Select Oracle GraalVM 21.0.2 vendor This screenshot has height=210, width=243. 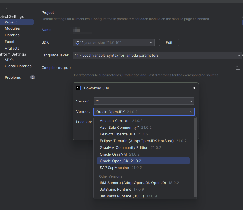coord(143,154)
